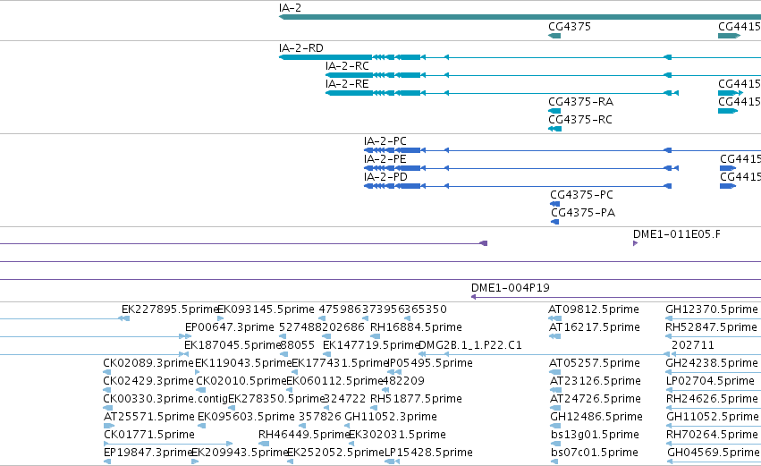Open the DMG2B.1_1.P22.C1 label
761x466 pixels.
469,345
